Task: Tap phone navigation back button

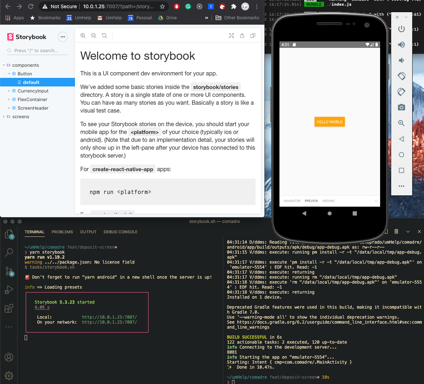Action: tap(304, 214)
